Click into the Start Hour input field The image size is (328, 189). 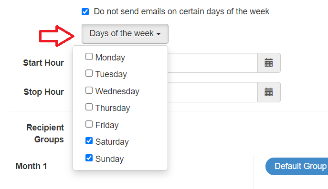[x=212, y=63]
